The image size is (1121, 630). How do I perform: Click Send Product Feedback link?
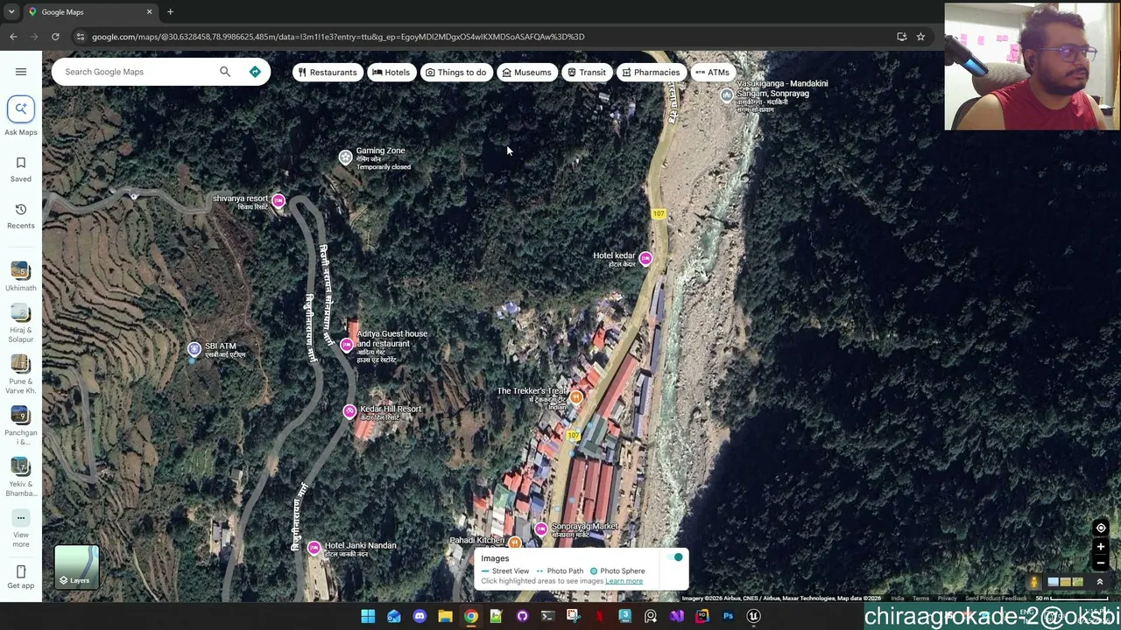click(996, 598)
